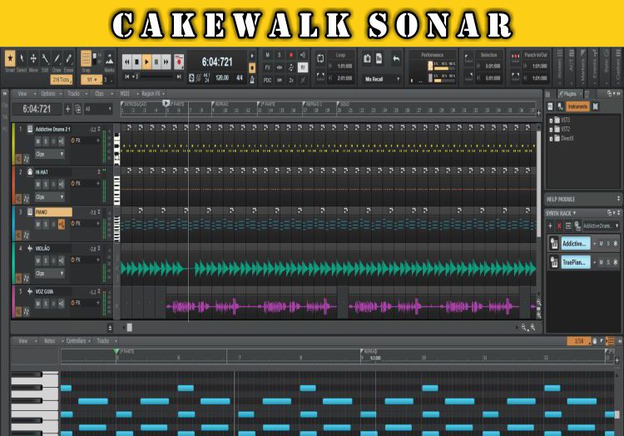Solo the VOZ GUIA track

pyautogui.click(x=46, y=304)
